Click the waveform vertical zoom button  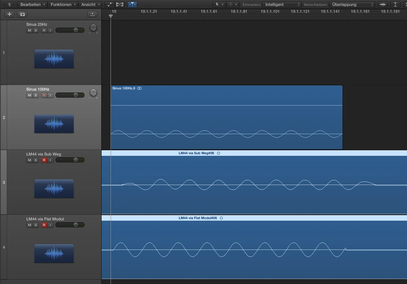(383, 5)
